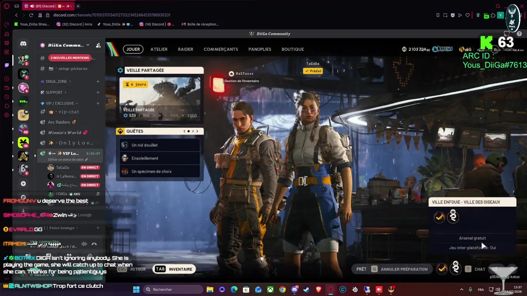Toggle noise suppression icon in voice panel
The image size is (527, 296).
(x=84, y=244)
